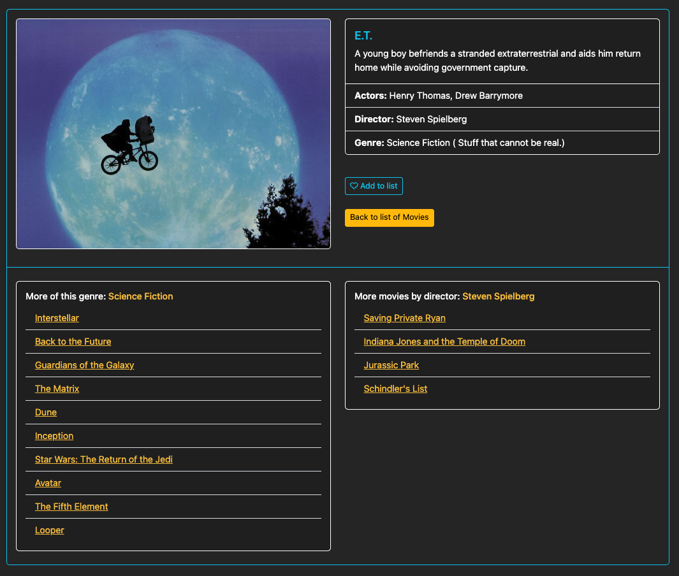Select Star Wars: The Return of the Jedi
Image resolution: width=679 pixels, height=576 pixels.
pos(103,459)
